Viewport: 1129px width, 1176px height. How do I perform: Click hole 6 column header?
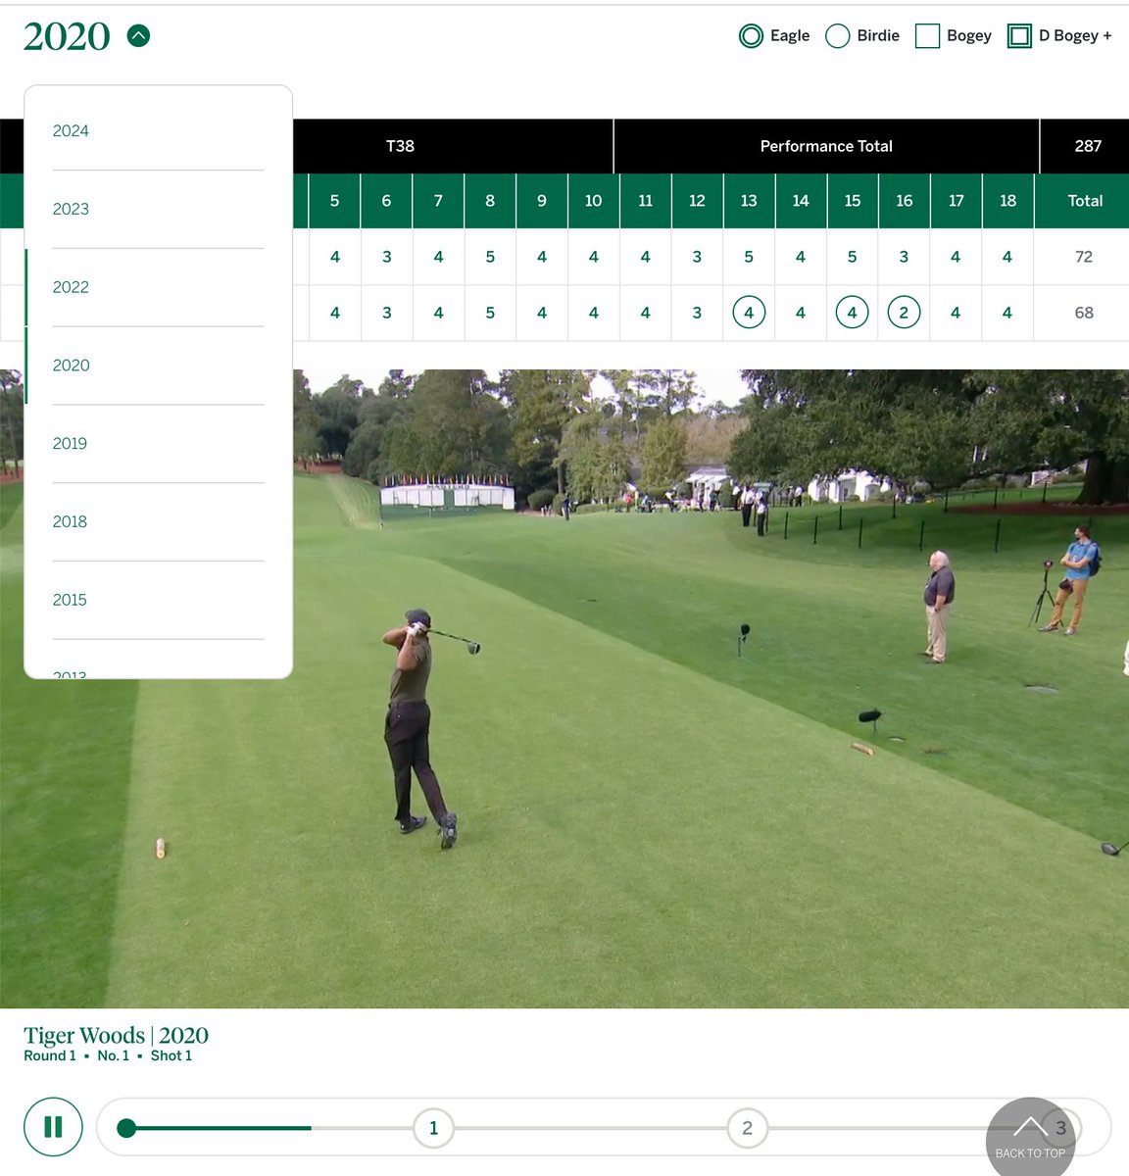386,201
